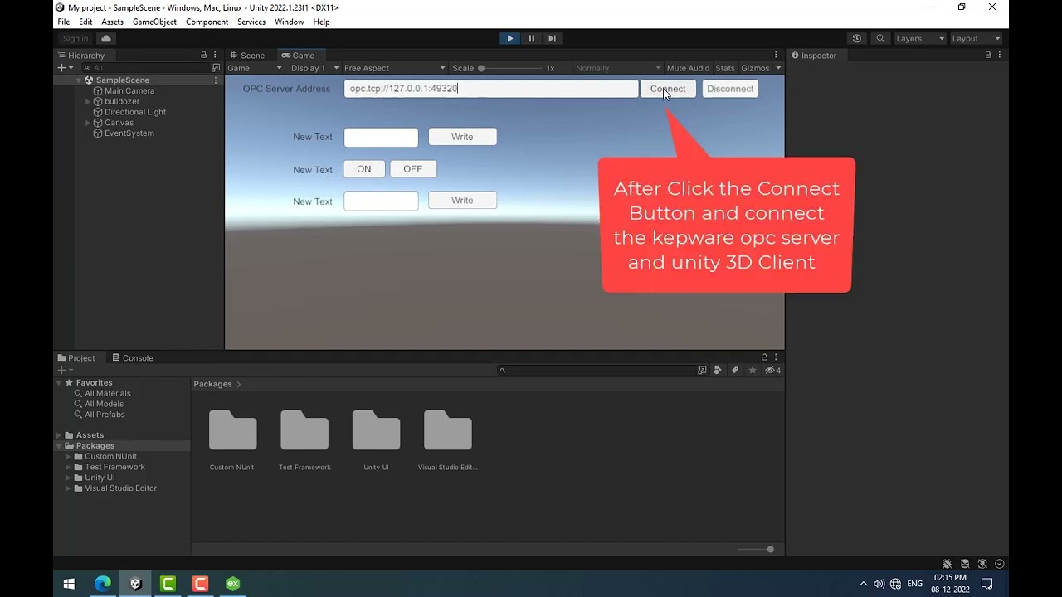The image size is (1062, 597).
Task: Expand the Canvas object arrow
Action: [88, 123]
